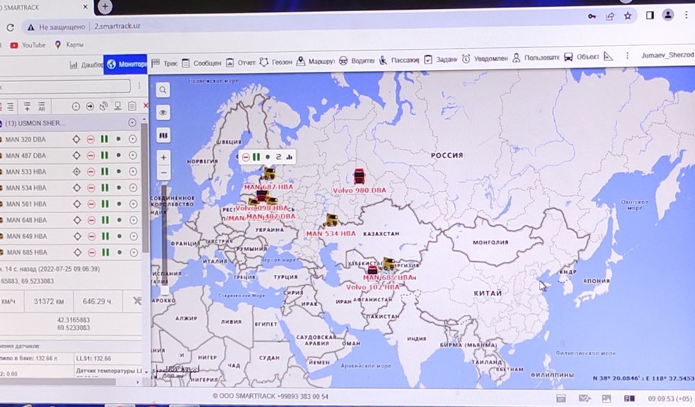695x407 pixels.
Task: Click the satellite dish toolbar icon
Action: coord(104,106)
